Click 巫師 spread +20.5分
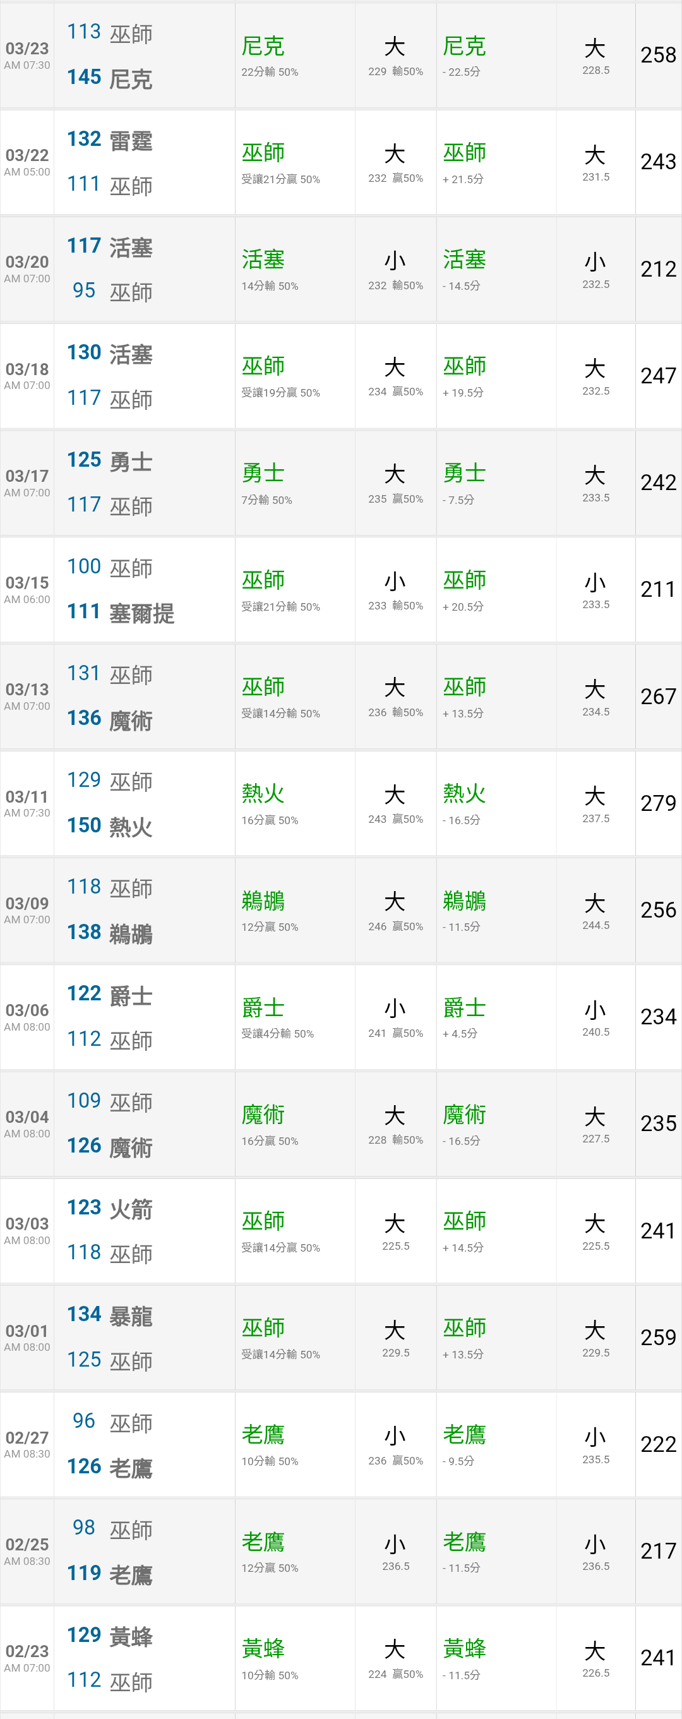Image resolution: width=682 pixels, height=1719 pixels. point(496,589)
